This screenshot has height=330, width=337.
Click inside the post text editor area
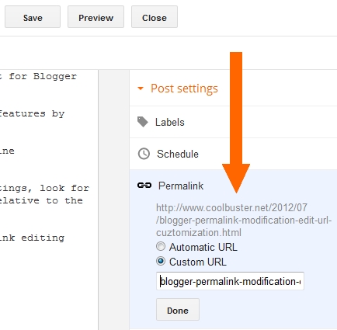[49, 200]
